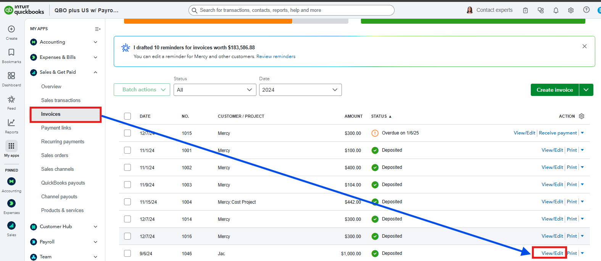Click the green Deposited checkmark for invoice 1001
Viewport: 601px width, 261px height.
tap(375, 150)
